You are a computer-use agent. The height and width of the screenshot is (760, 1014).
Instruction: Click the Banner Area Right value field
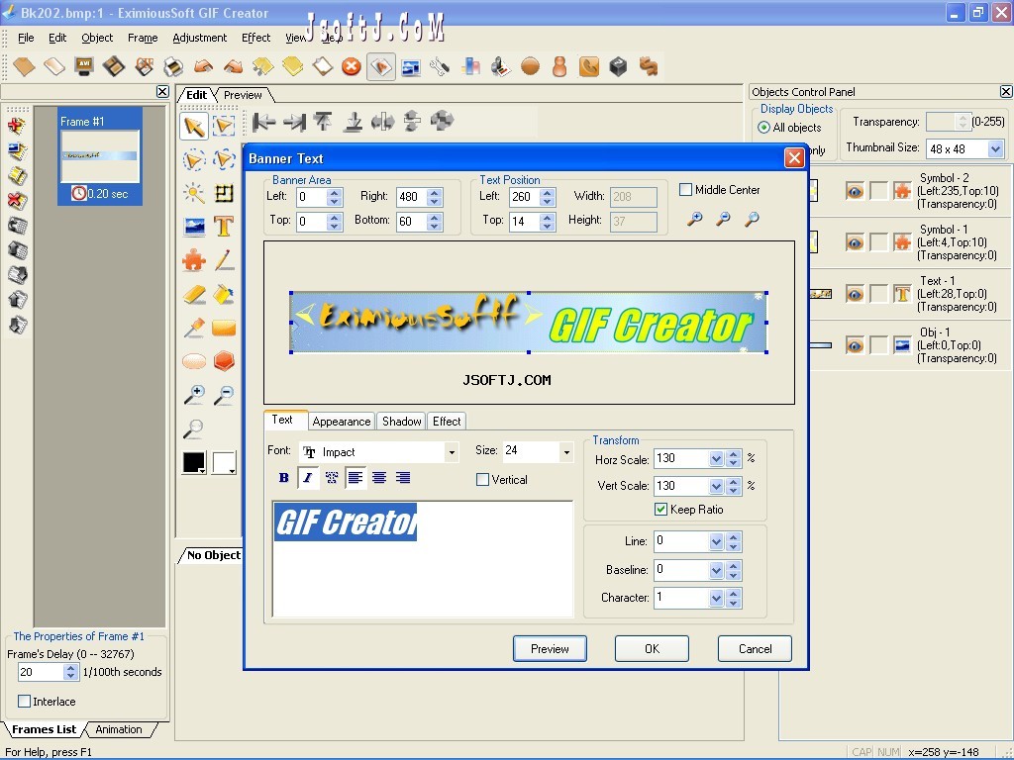[411, 197]
